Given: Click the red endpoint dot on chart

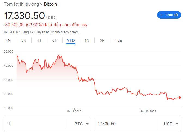Looking at the screenshot, I should pyautogui.click(x=179, y=98).
